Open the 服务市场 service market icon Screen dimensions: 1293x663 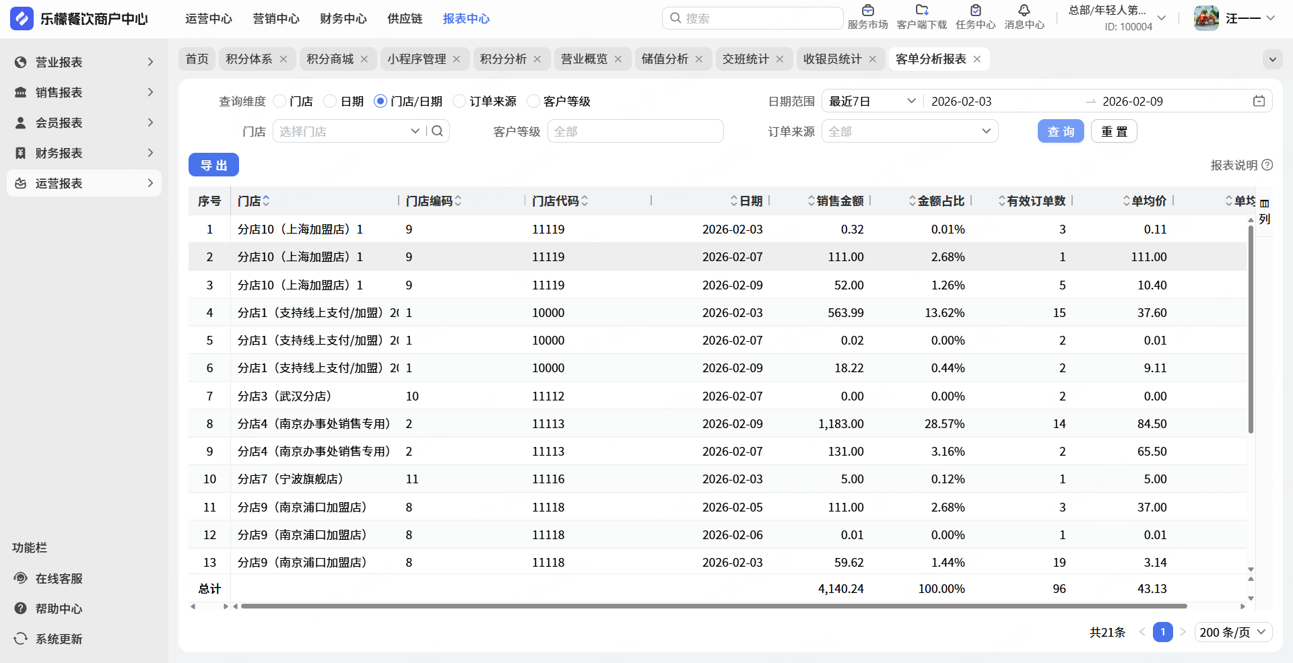click(x=867, y=11)
